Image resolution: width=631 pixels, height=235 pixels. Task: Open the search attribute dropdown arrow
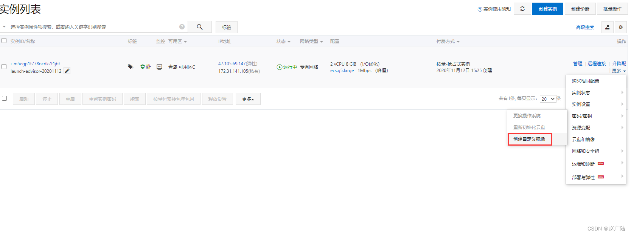(4, 27)
